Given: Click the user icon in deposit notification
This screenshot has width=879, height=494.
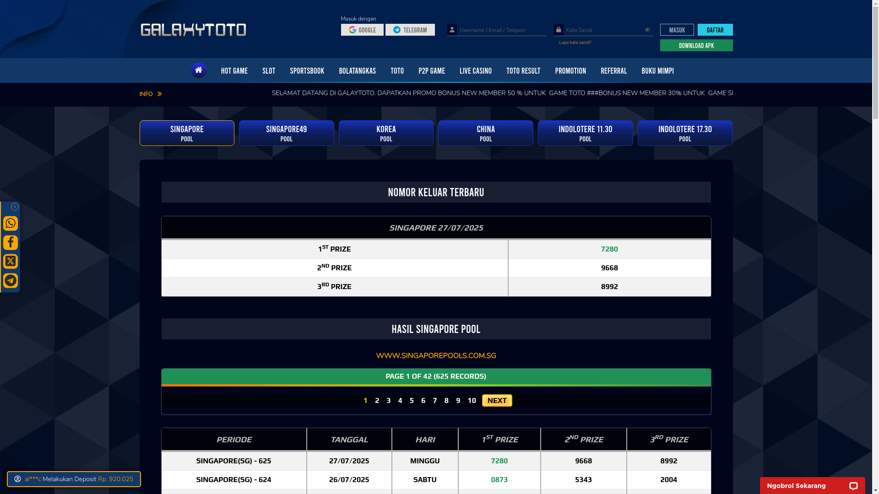Looking at the screenshot, I should (18, 479).
